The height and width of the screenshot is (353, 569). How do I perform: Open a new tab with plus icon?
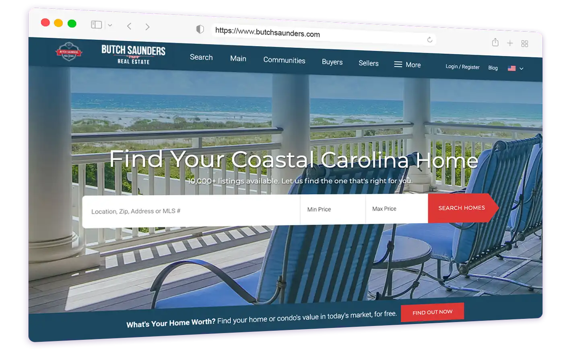[510, 43]
